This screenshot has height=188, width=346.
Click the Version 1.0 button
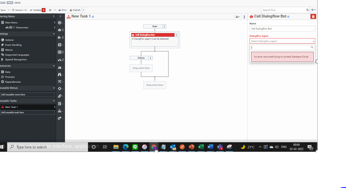point(19,10)
